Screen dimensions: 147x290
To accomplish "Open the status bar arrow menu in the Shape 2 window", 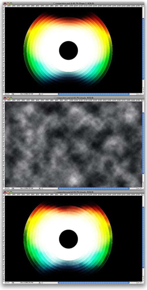I will click(39, 94).
